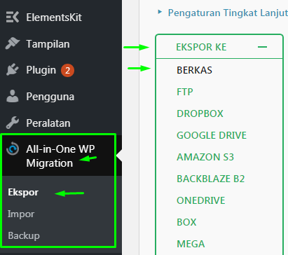
Task: Click the Pengguna user icon
Action: tap(13, 96)
